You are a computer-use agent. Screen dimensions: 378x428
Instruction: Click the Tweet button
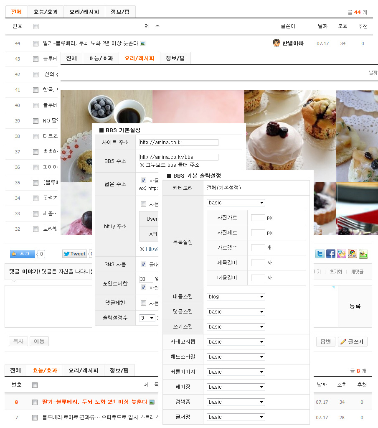click(74, 254)
